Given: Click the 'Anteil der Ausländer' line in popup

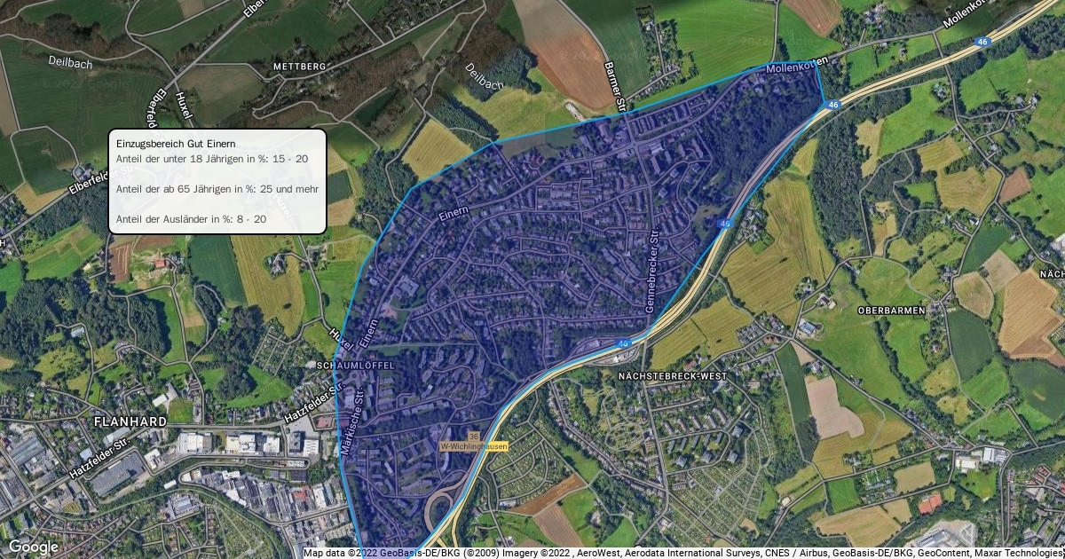Looking at the screenshot, I should pyautogui.click(x=191, y=218).
